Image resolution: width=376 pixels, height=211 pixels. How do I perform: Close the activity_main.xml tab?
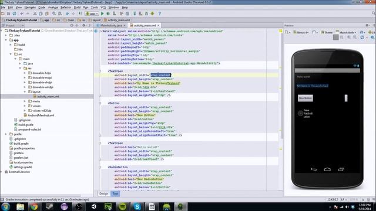158,25
